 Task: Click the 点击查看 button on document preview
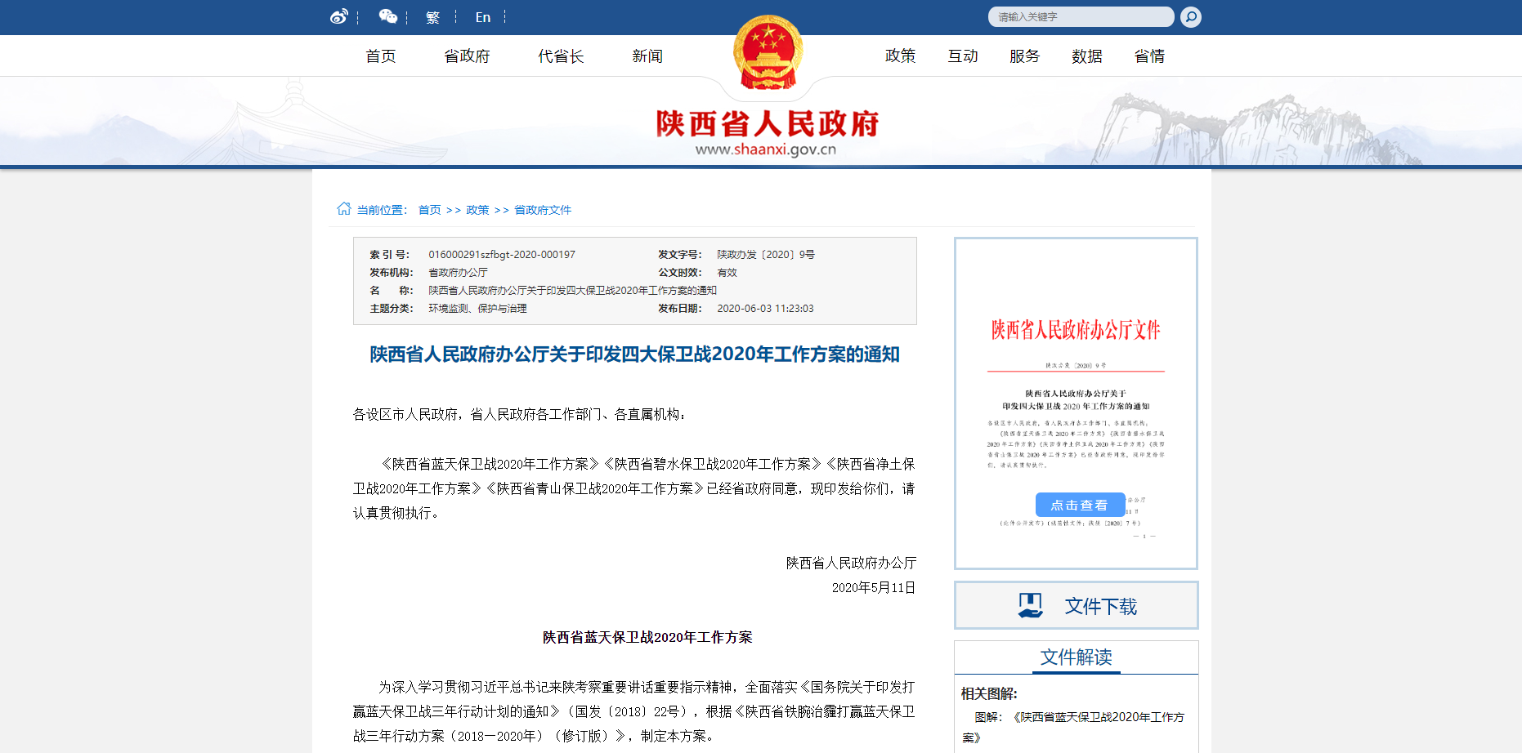(x=1079, y=505)
